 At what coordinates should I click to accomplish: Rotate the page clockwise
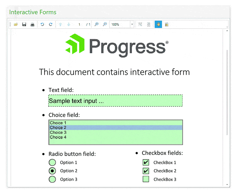[x=50, y=24]
